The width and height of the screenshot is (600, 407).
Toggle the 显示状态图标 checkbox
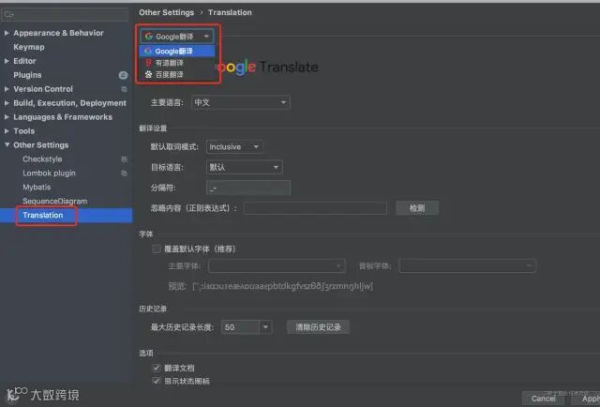pos(157,381)
